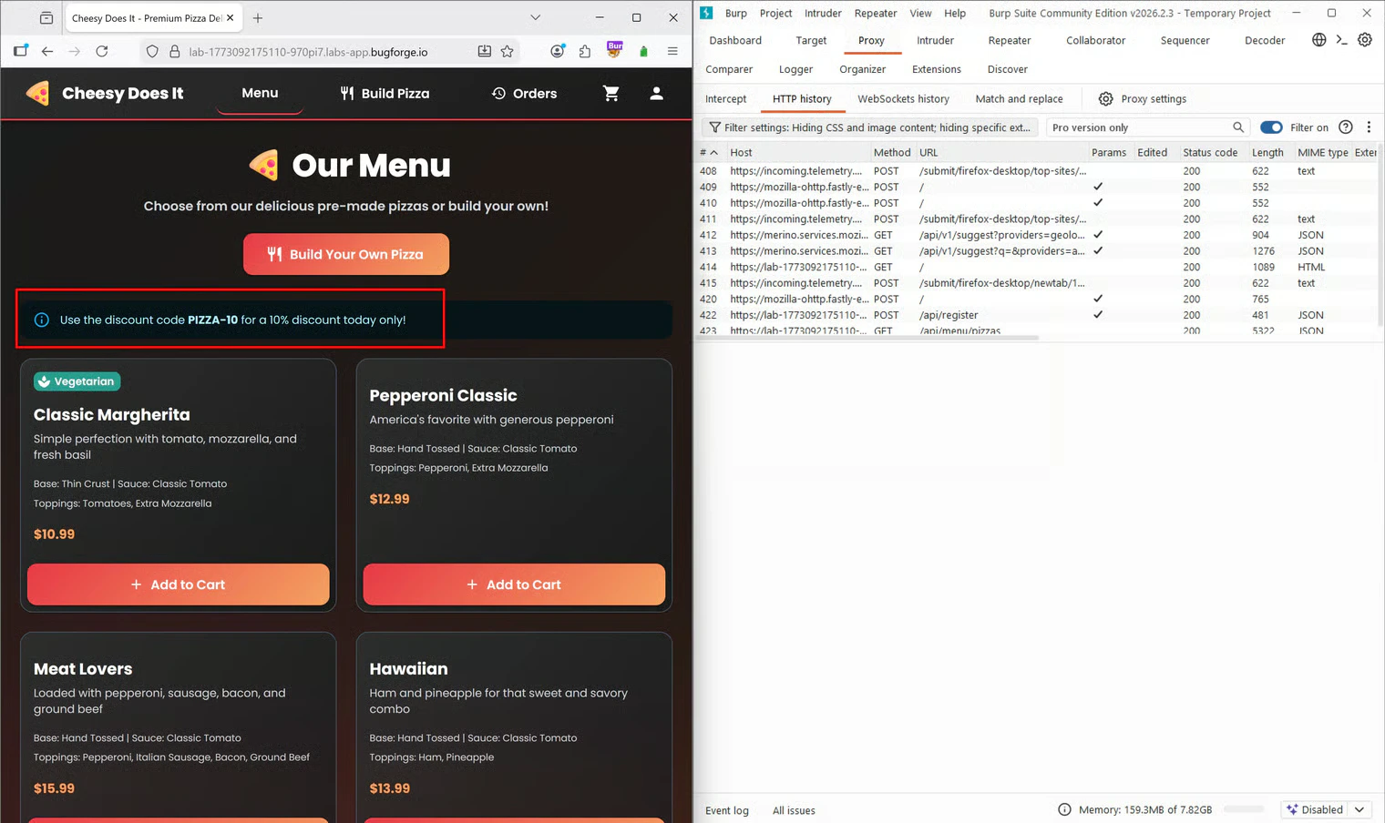Go back in Firefox
1385x823 pixels.
click(x=47, y=51)
